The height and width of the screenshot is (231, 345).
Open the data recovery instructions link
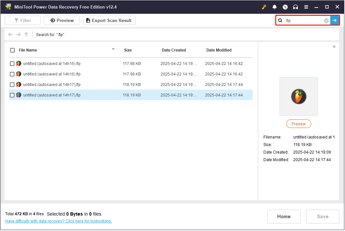point(59,221)
